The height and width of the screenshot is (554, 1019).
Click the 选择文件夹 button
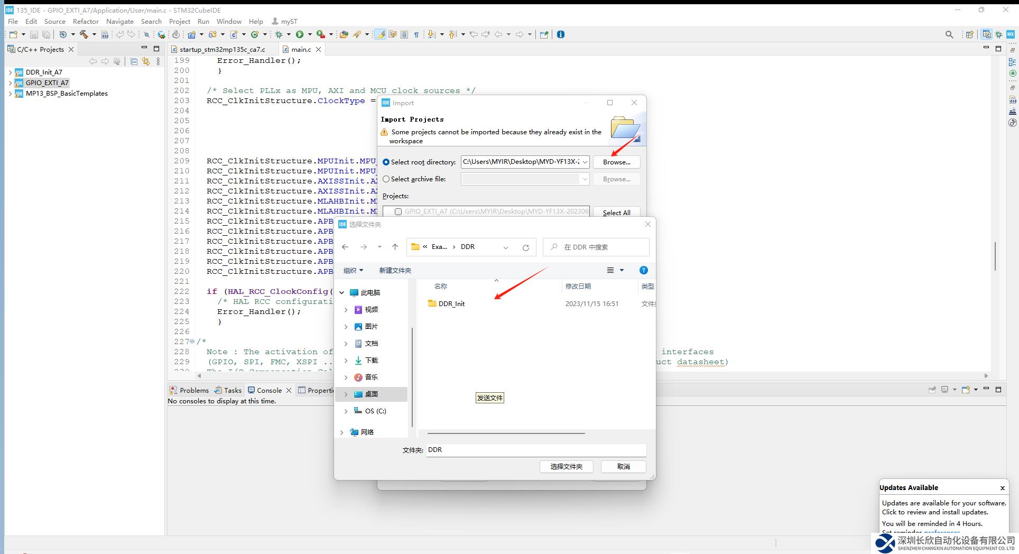tap(566, 467)
